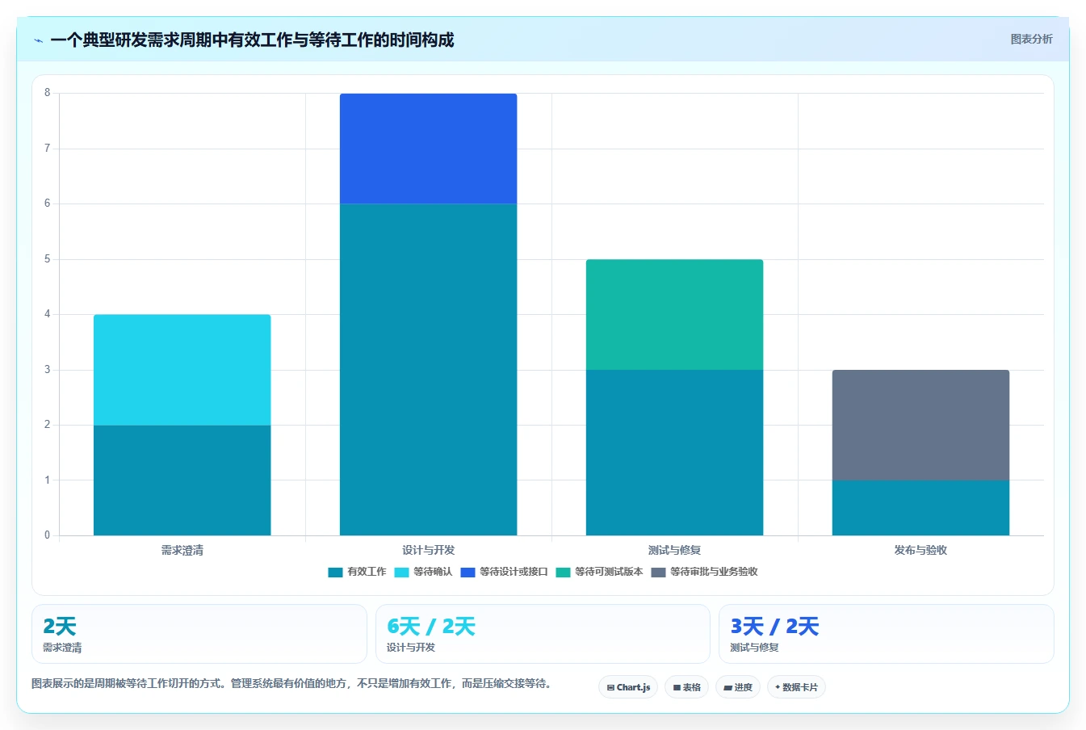Click the Chart.js tag chip
The image size is (1086, 730).
tap(628, 687)
